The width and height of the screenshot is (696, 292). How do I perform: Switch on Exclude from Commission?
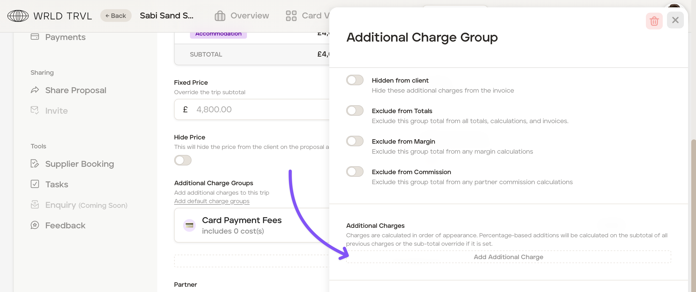(x=355, y=172)
